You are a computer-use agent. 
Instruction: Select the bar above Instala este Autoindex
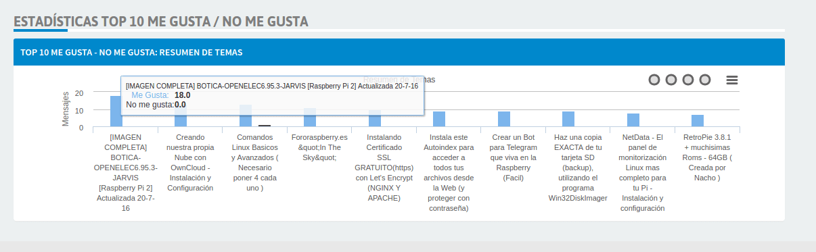[x=439, y=119]
